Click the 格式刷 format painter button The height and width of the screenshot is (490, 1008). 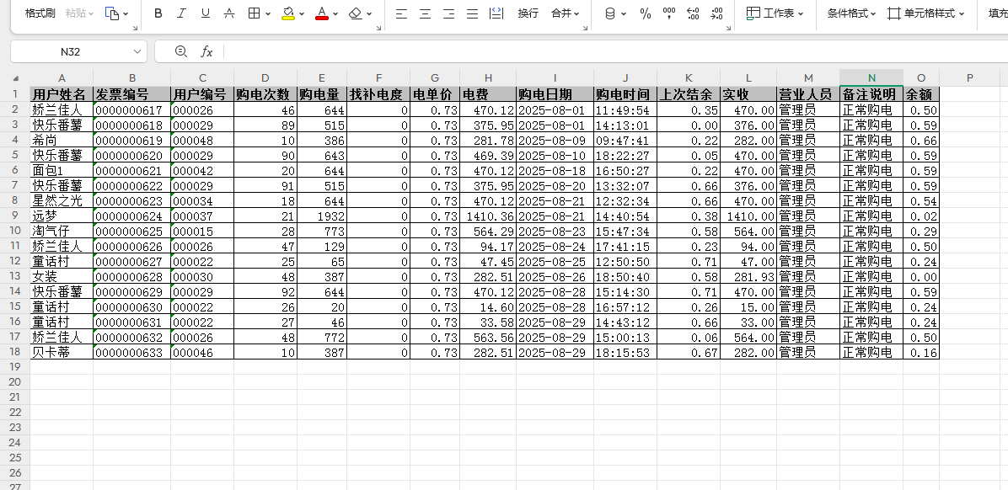click(40, 13)
